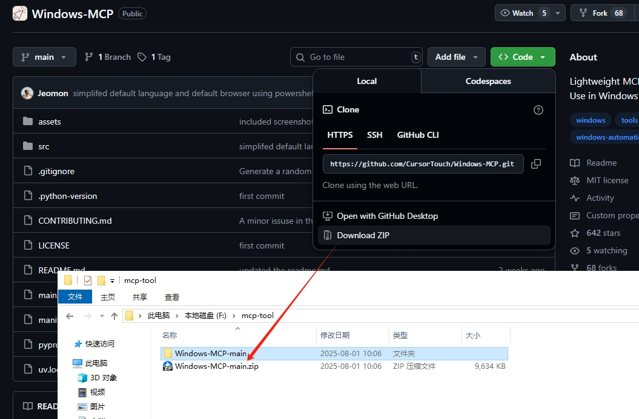Open the 1 Tag link

click(154, 57)
